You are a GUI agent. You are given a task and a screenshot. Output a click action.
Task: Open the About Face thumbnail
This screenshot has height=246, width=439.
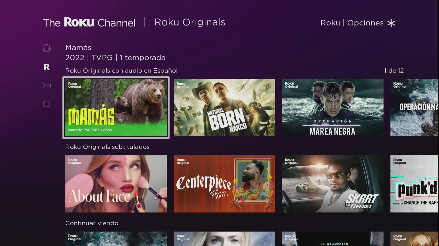coord(116,184)
